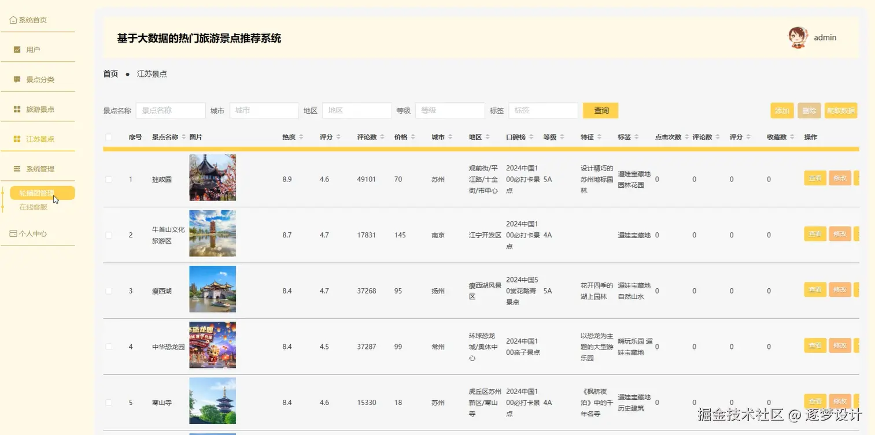Open the 牛首山文化旅游区 pagoda thumbnail
This screenshot has height=435, width=875.
[213, 233]
